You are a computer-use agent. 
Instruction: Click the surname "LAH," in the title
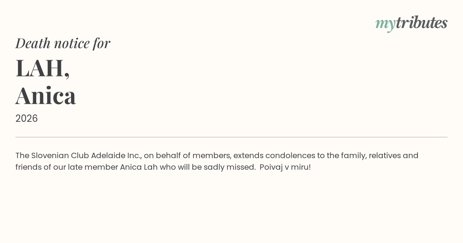(42, 68)
